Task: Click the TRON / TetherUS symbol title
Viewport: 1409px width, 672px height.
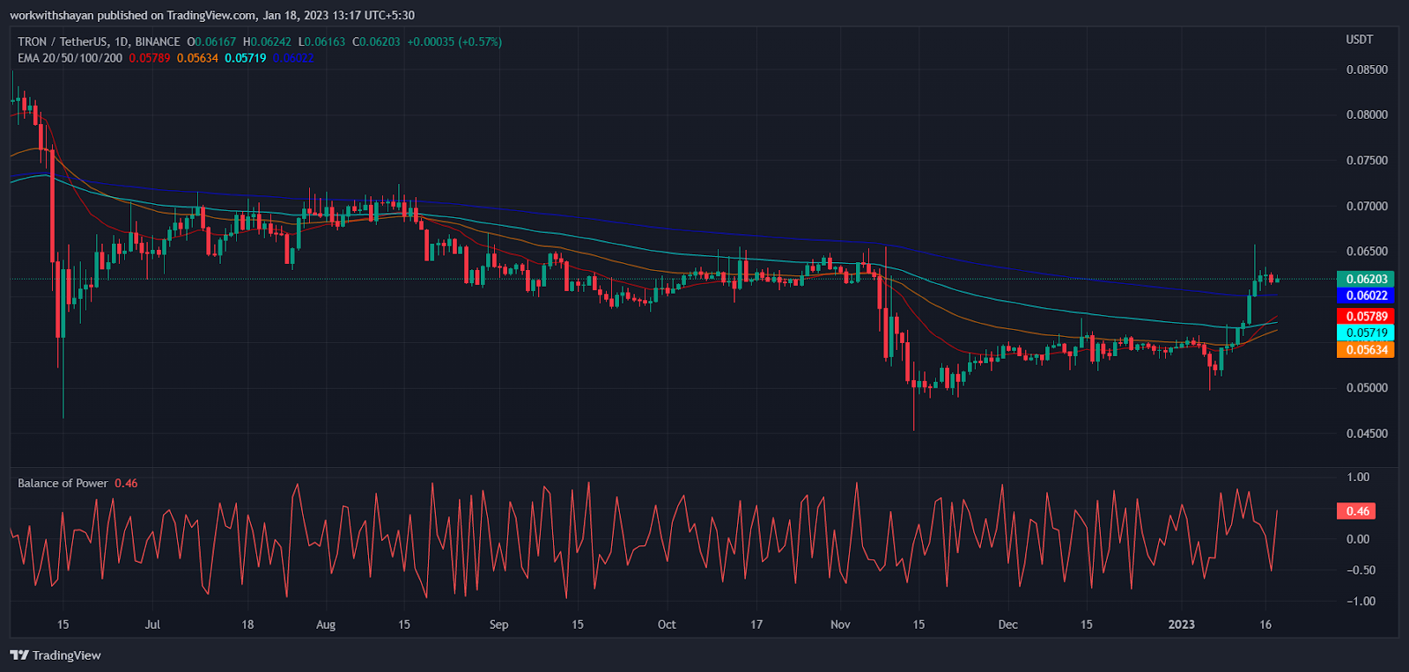Action: click(x=99, y=41)
